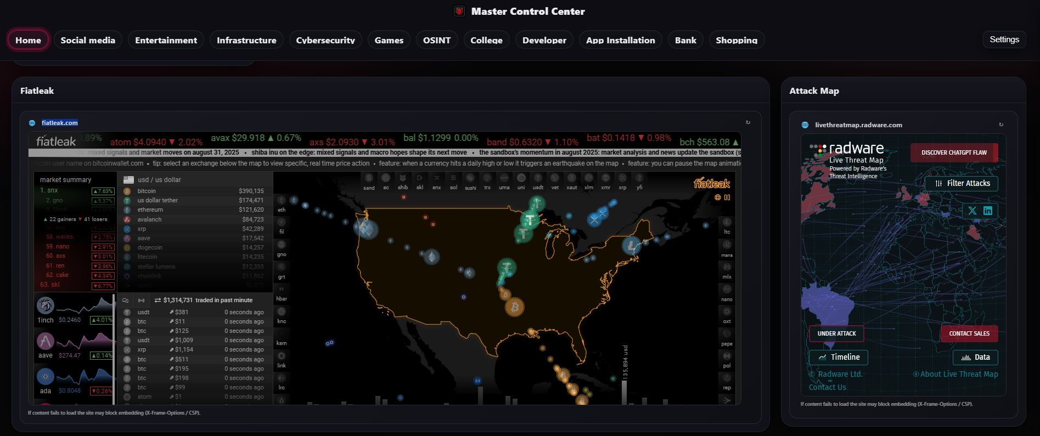Open Settings
This screenshot has width=1040, height=436.
pos(1004,39)
